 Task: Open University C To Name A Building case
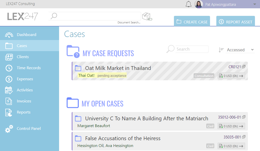147,119
